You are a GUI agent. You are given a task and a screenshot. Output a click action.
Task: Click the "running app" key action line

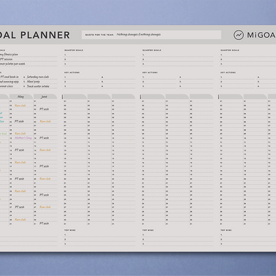point(9,82)
